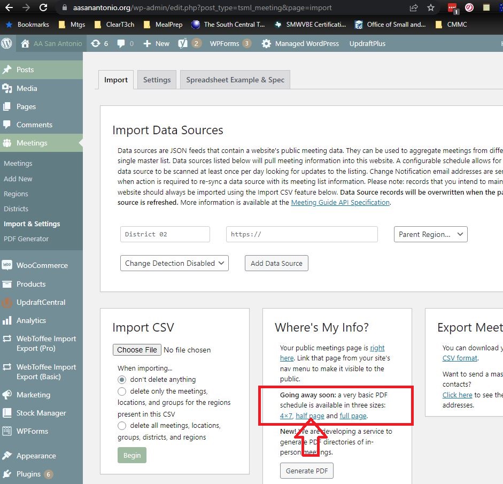
Task: Click the Stock Manager icon
Action: coord(7,413)
